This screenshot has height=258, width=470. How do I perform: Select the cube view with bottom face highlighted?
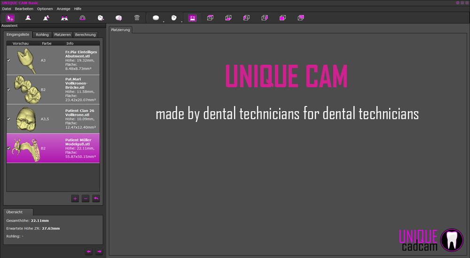pyautogui.click(x=228, y=18)
